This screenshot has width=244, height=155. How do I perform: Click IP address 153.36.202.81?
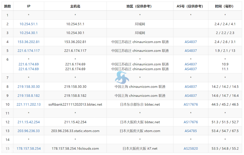pos(28,42)
